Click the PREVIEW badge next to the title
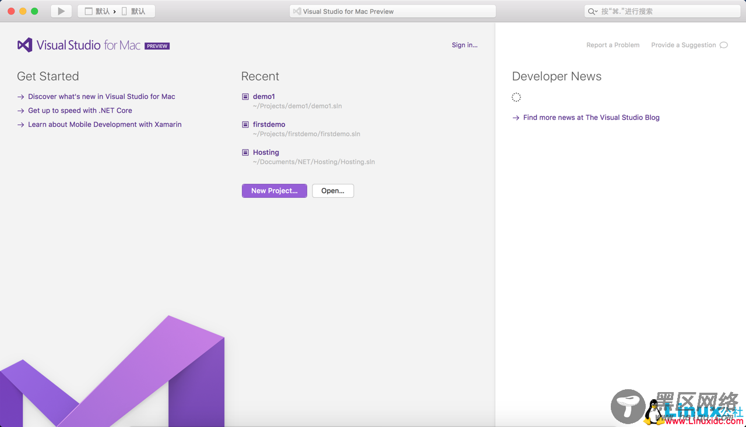 [x=157, y=46]
